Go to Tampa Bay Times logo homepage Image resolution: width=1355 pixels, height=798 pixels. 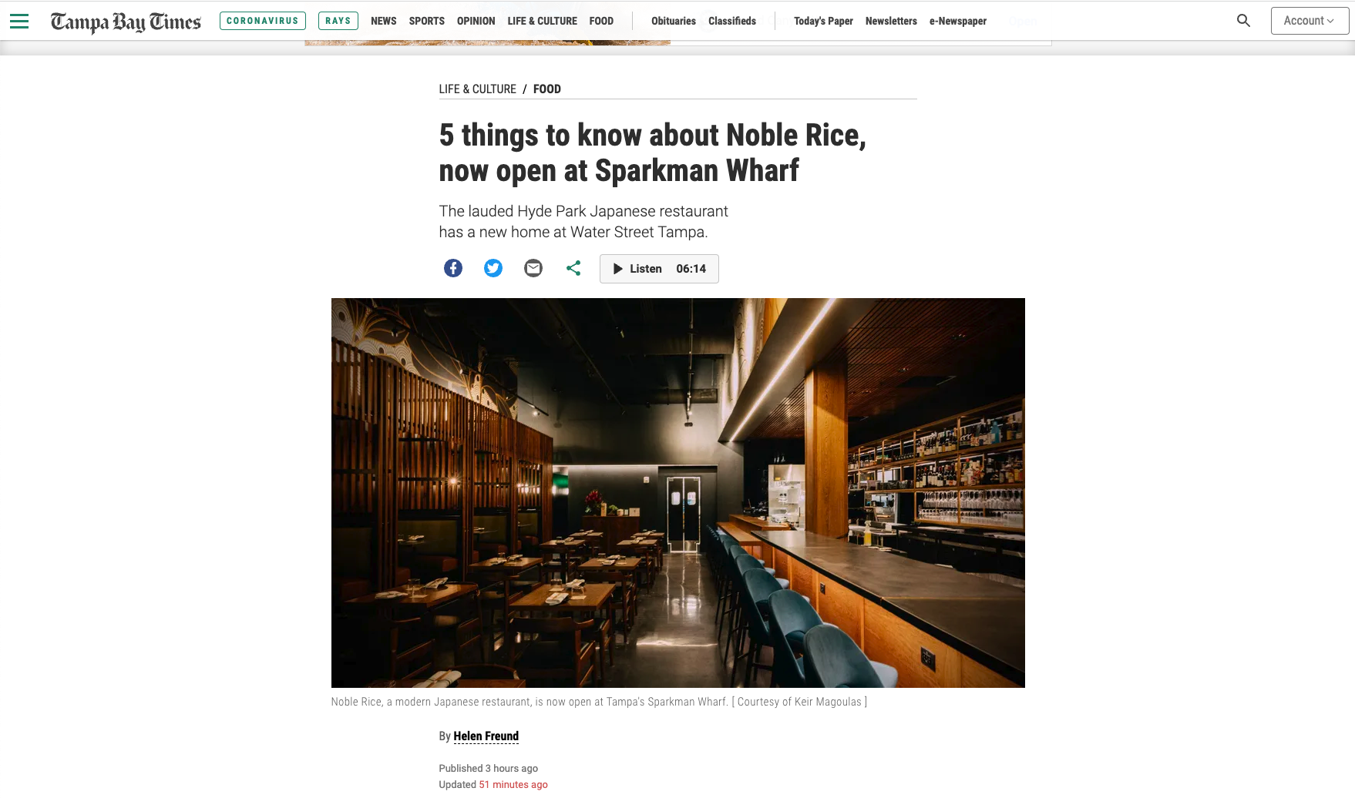coord(126,22)
